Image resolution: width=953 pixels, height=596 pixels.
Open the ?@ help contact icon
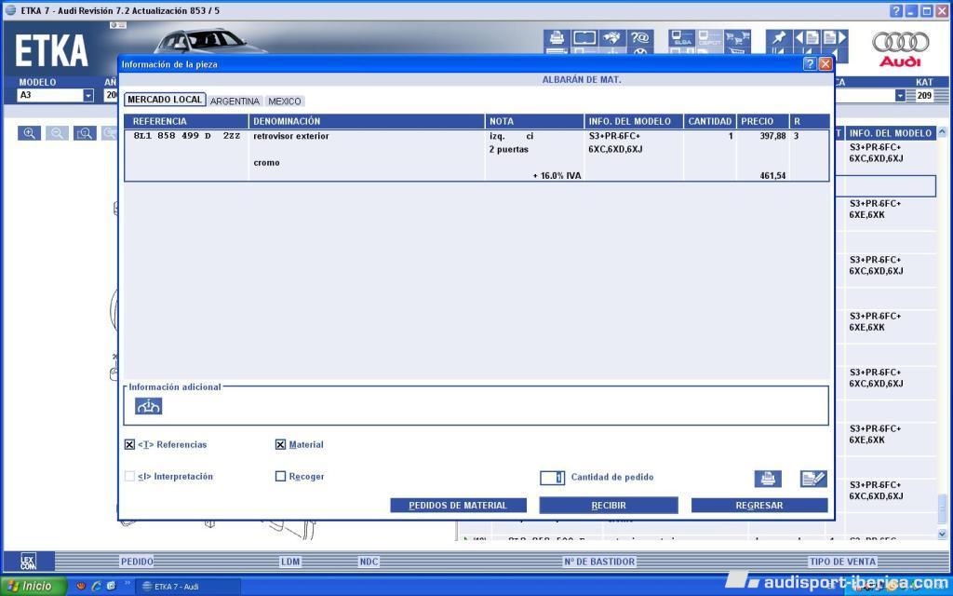tap(640, 38)
